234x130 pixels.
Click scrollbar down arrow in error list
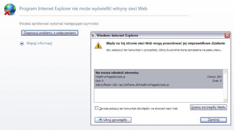click(225, 100)
